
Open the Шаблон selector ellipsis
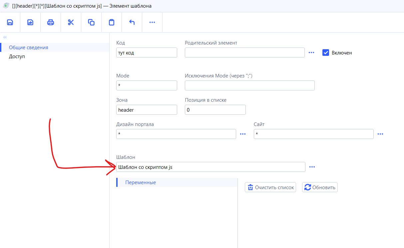pos(312,167)
